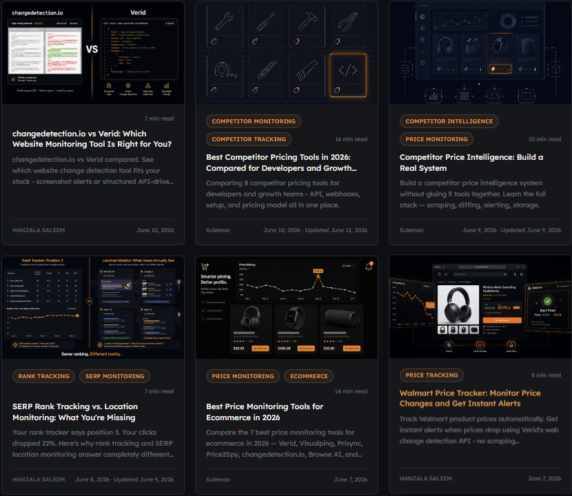Click author HANZALA SALEEM on Walmart Price Tracker card
This screenshot has width=572, height=496.
point(426,479)
